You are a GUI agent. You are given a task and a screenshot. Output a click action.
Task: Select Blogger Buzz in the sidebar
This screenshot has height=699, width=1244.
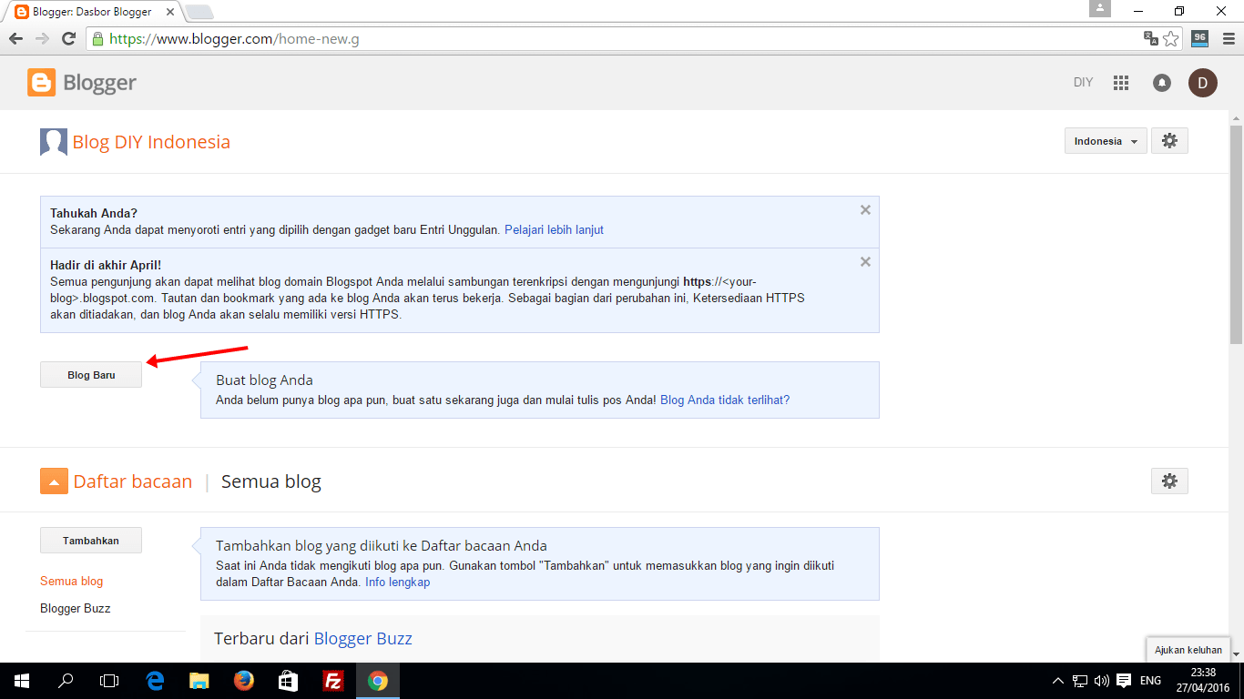[x=75, y=609]
